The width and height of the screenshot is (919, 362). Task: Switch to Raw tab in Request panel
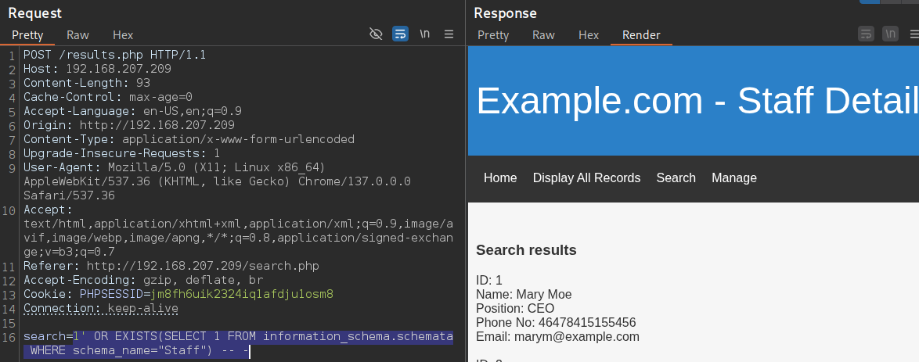77,35
